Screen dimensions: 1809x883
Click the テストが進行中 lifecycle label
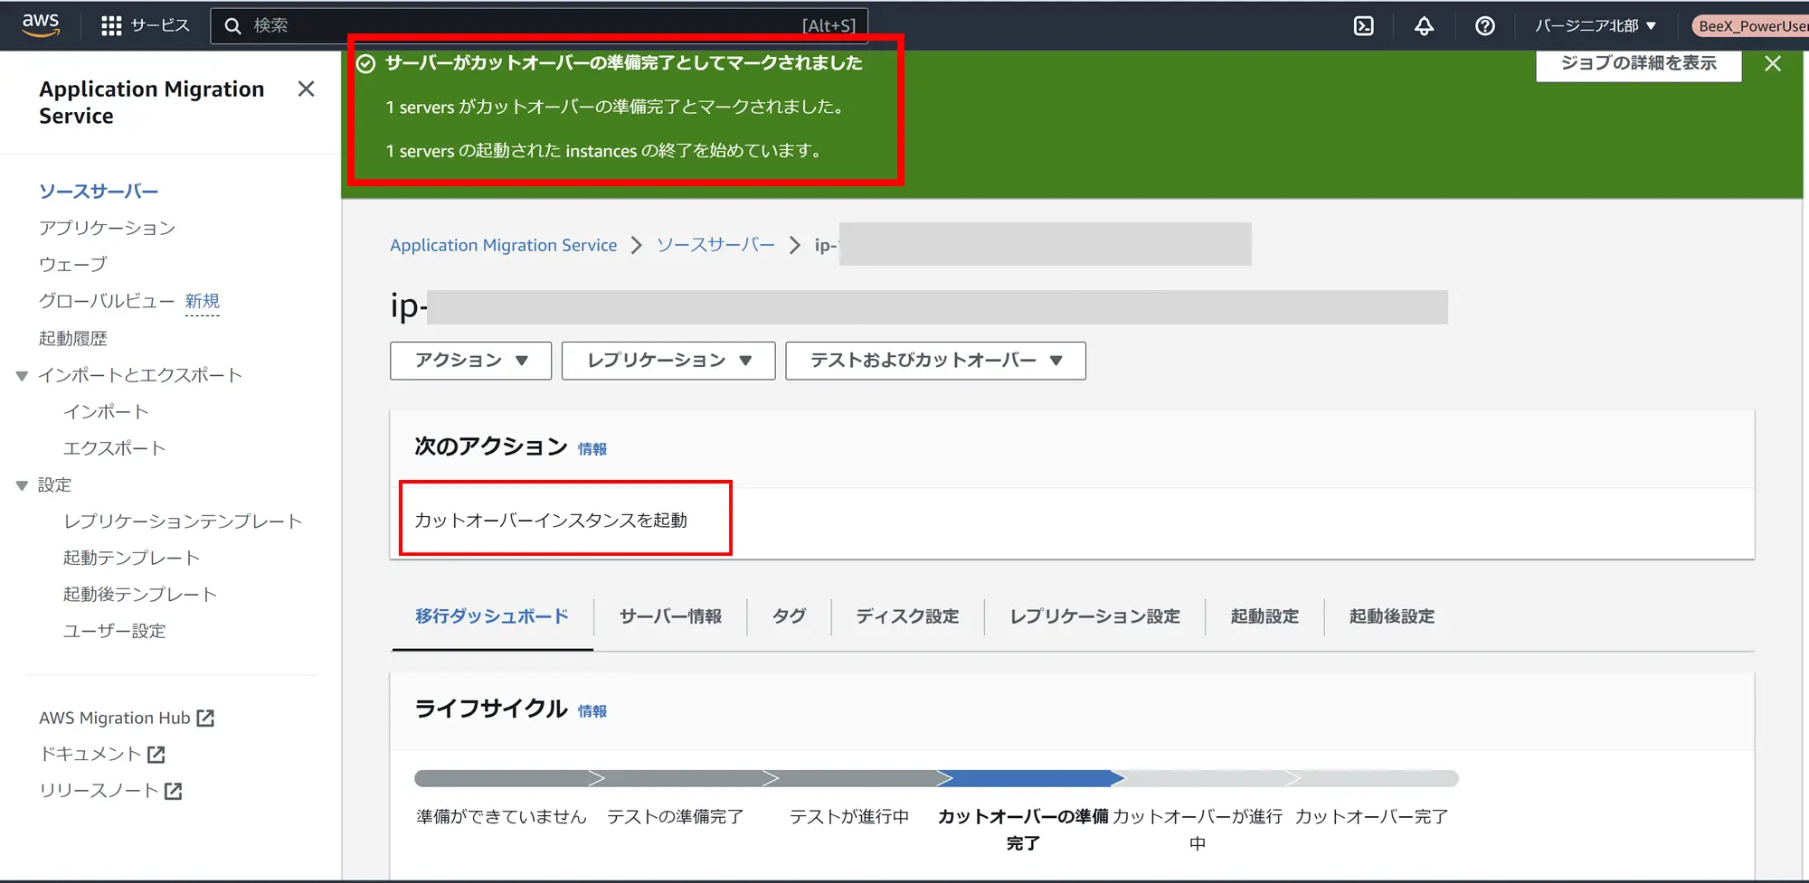click(848, 816)
